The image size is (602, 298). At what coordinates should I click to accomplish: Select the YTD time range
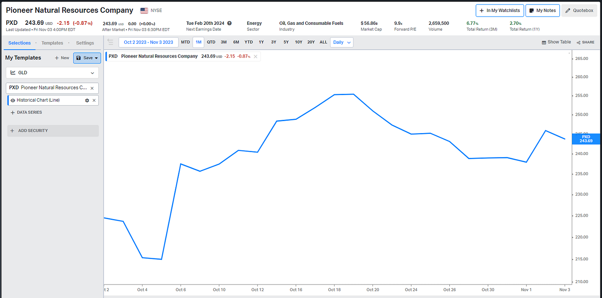click(248, 42)
